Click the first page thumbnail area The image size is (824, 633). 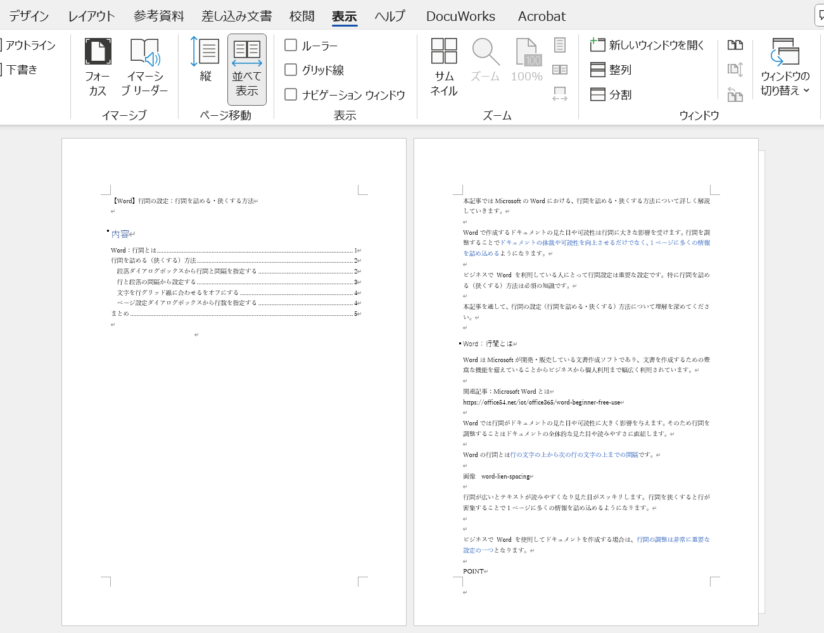(x=234, y=382)
